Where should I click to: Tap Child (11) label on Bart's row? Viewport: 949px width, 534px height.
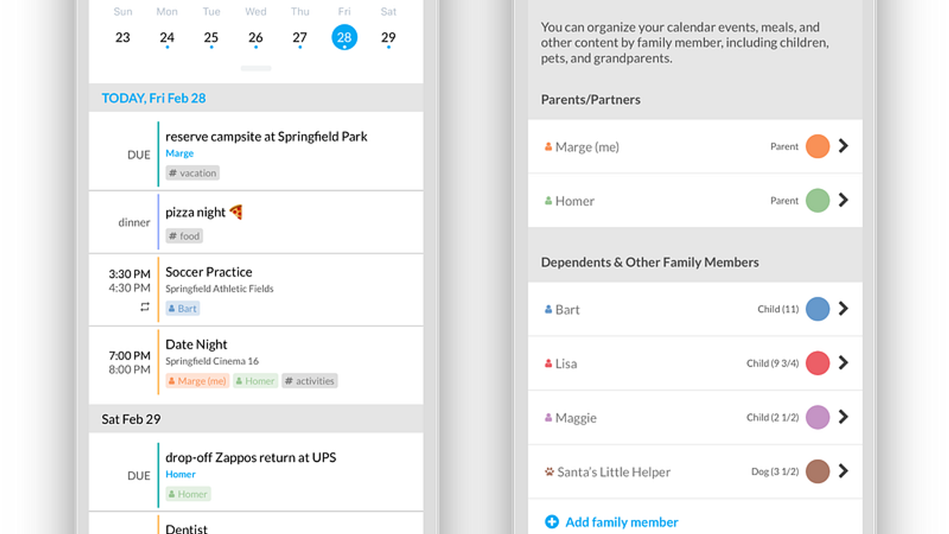(778, 309)
